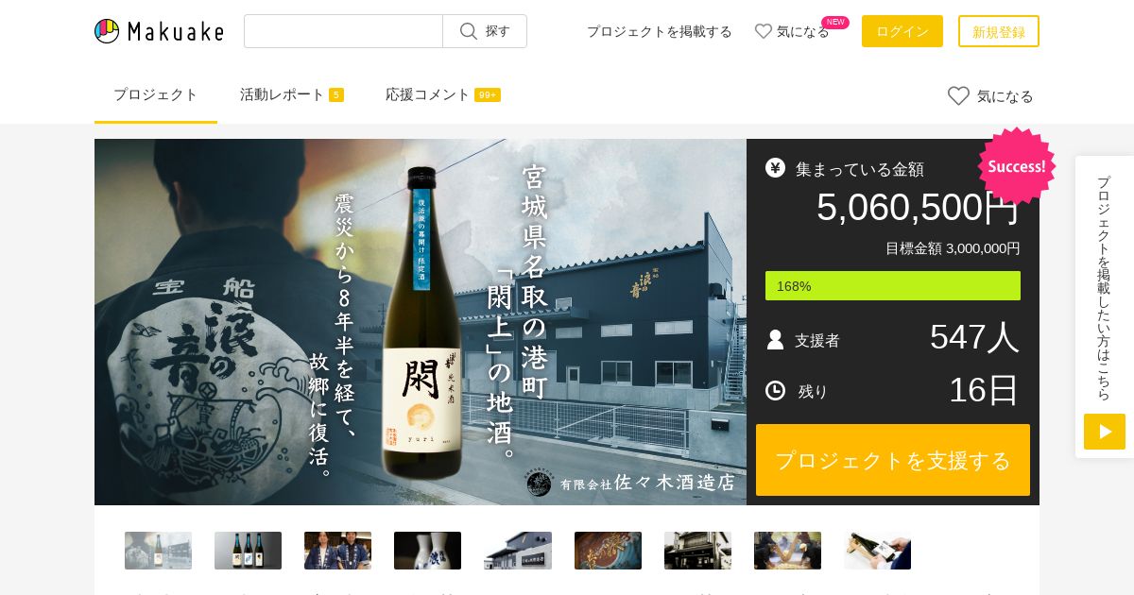Click the ログイン button
The height and width of the screenshot is (595, 1134).
(902, 31)
